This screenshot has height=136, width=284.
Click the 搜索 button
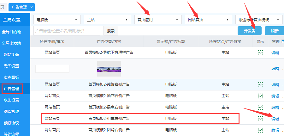tap(110, 31)
